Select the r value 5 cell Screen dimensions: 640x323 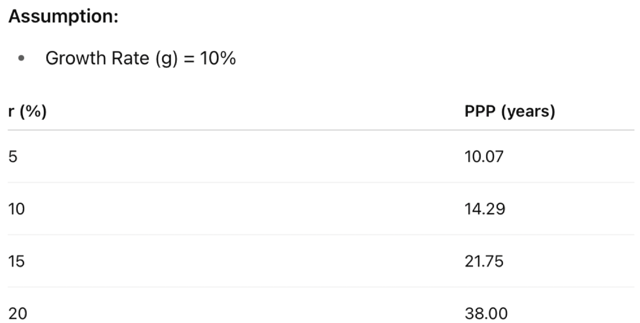pyautogui.click(x=13, y=157)
